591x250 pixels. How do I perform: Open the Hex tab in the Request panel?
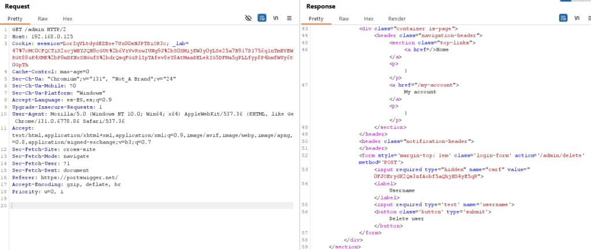68,18
